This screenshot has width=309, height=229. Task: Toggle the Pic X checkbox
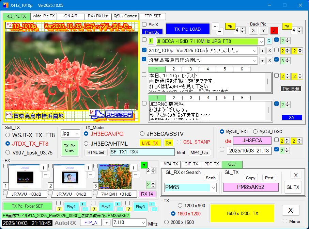(144, 24)
